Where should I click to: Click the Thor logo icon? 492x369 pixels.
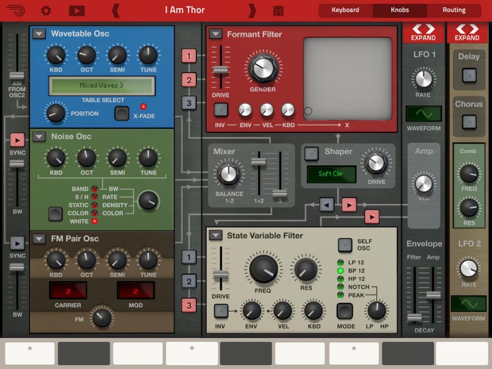17,10
